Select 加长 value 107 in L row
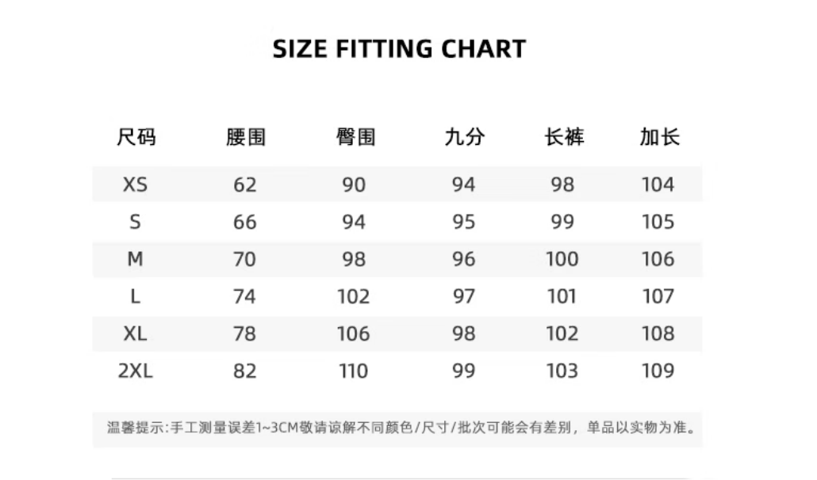The image size is (817, 480). (x=658, y=296)
